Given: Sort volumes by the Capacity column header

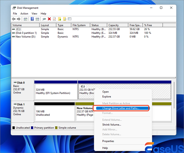Looking at the screenshot, I should coord(114,25).
